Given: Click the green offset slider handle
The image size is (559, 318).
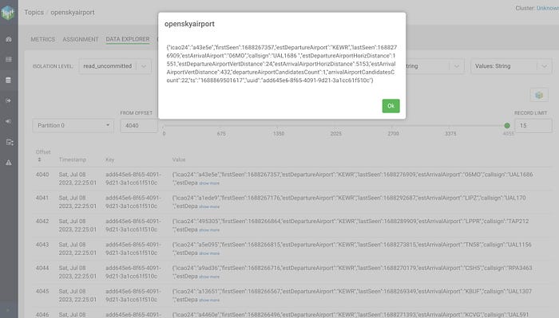Looking at the screenshot, I should click(x=507, y=126).
